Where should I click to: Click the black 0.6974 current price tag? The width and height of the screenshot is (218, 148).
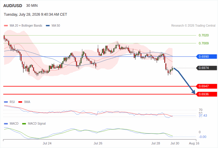206,68
